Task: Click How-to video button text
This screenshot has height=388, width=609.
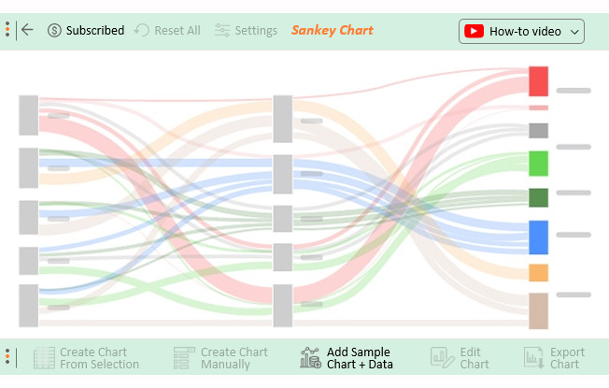Action: pyautogui.click(x=525, y=32)
